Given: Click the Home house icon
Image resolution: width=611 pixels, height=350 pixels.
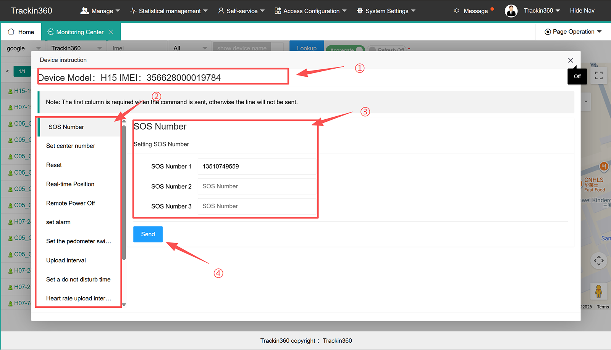Looking at the screenshot, I should 11,32.
